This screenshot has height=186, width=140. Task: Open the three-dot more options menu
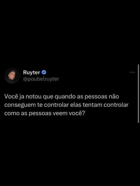132,72
